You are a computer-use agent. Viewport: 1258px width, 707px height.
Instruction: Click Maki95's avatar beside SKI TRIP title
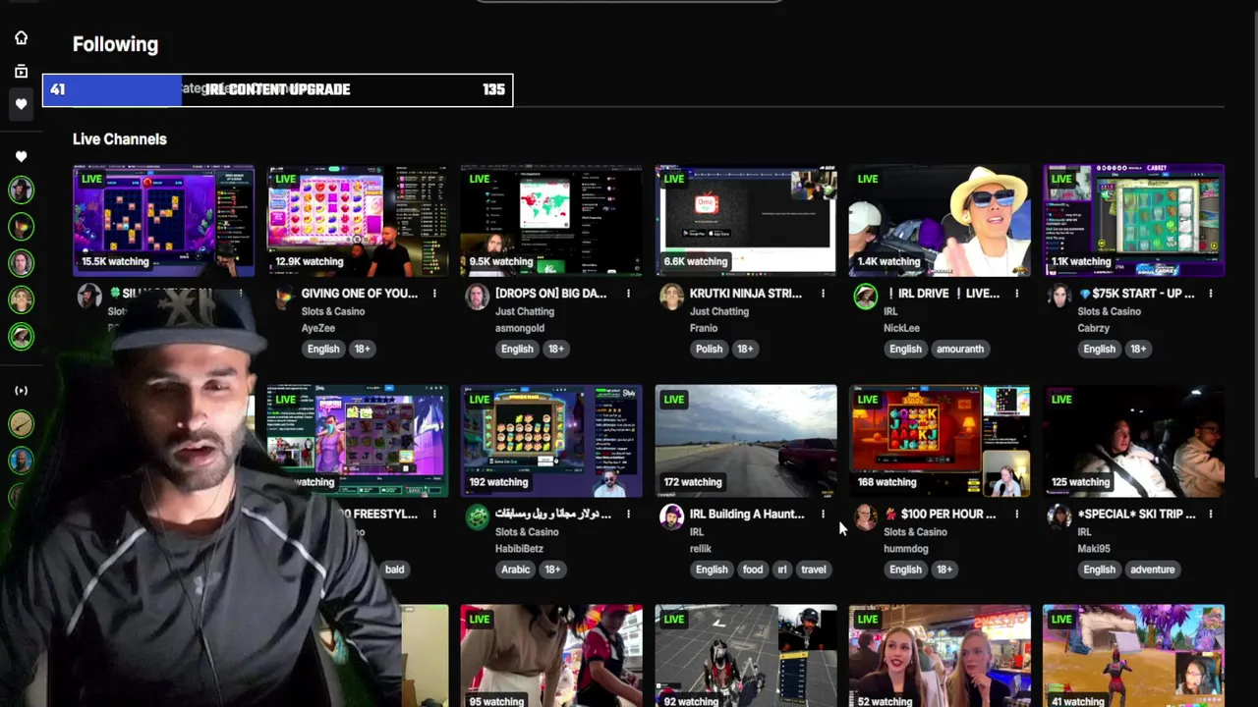click(1058, 517)
